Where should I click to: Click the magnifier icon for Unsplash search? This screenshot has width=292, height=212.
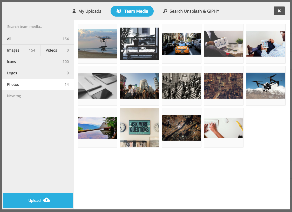click(x=165, y=11)
